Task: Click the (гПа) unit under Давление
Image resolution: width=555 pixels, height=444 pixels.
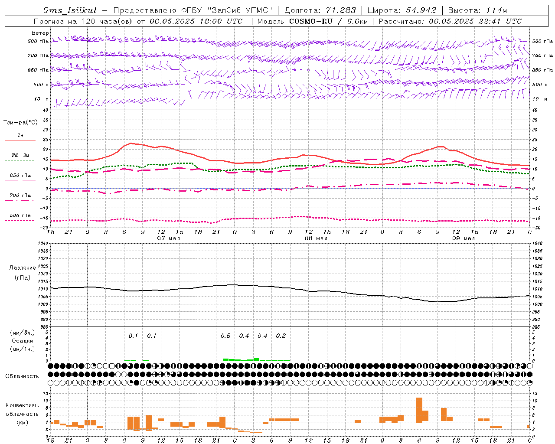Action: tap(22, 278)
